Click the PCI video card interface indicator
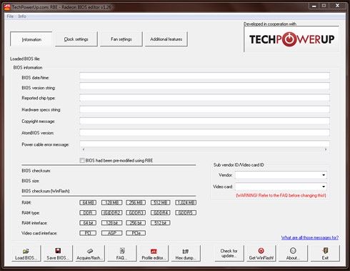This screenshot has width=350, height=271. click(x=88, y=233)
